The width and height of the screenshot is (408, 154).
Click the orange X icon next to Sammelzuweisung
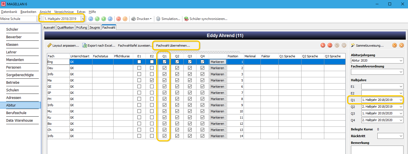tap(402, 45)
